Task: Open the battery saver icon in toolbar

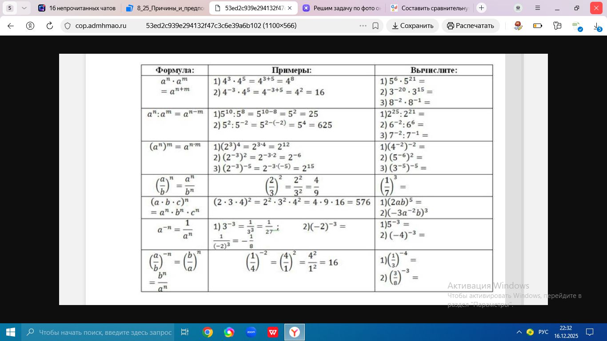Action: pyautogui.click(x=538, y=26)
